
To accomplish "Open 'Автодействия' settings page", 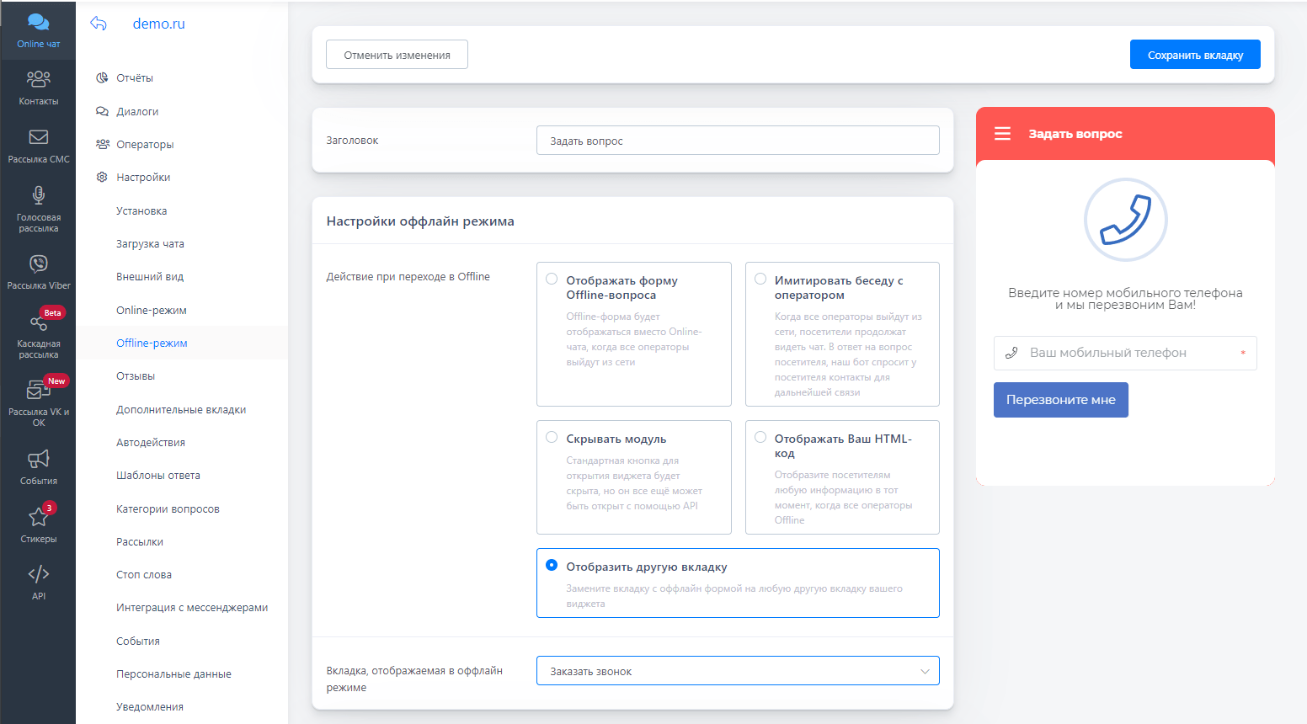I will (151, 443).
